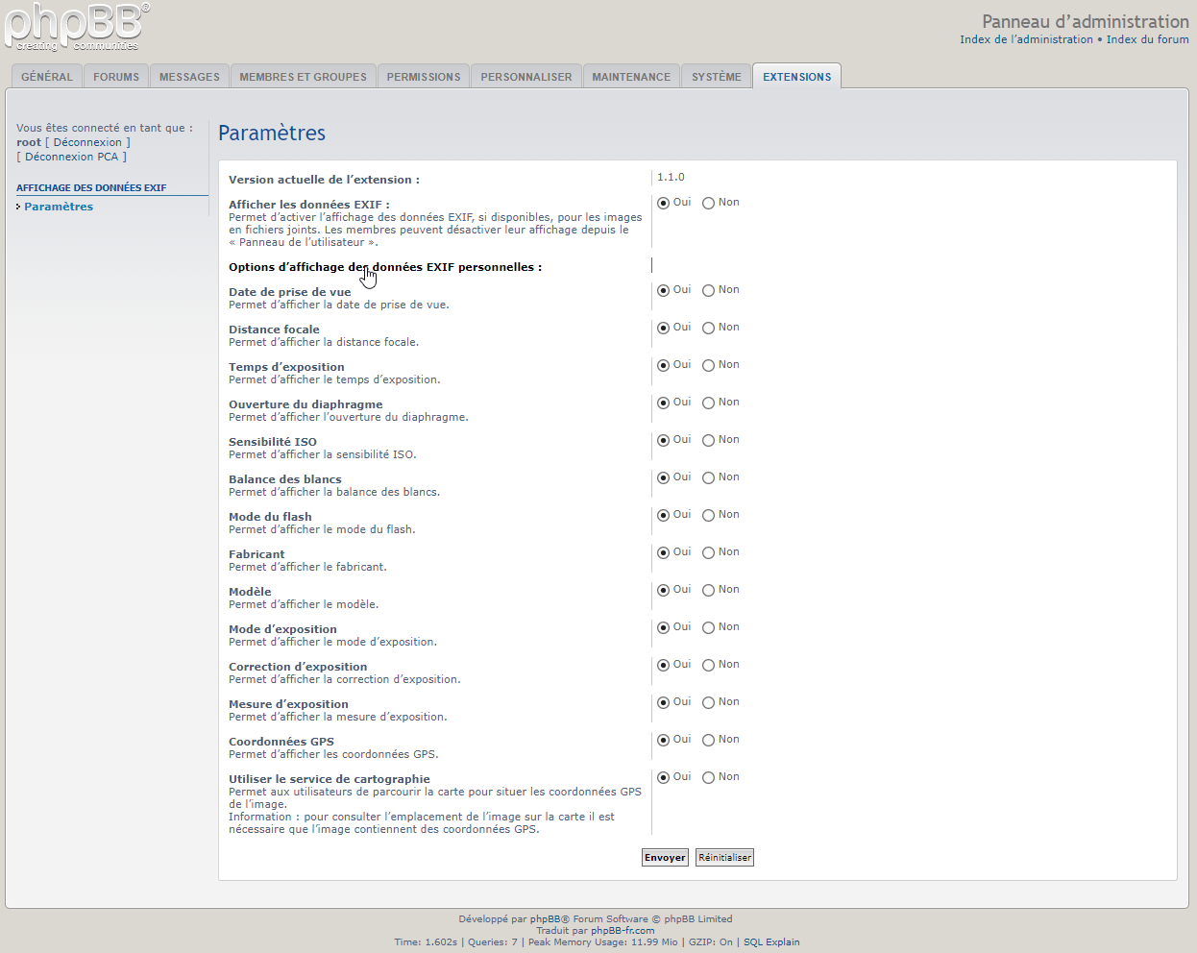The image size is (1197, 953).
Task: Go to the Maintenance tab
Action: point(631,77)
